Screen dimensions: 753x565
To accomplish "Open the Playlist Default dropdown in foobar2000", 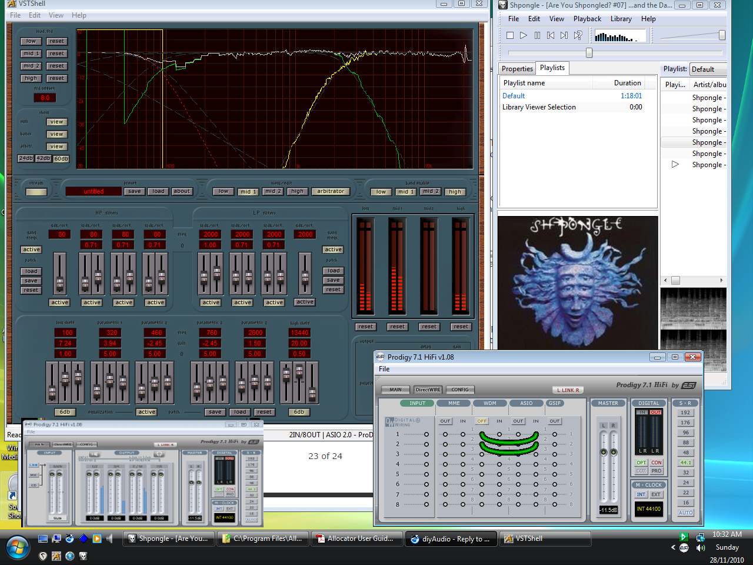I will tap(708, 69).
